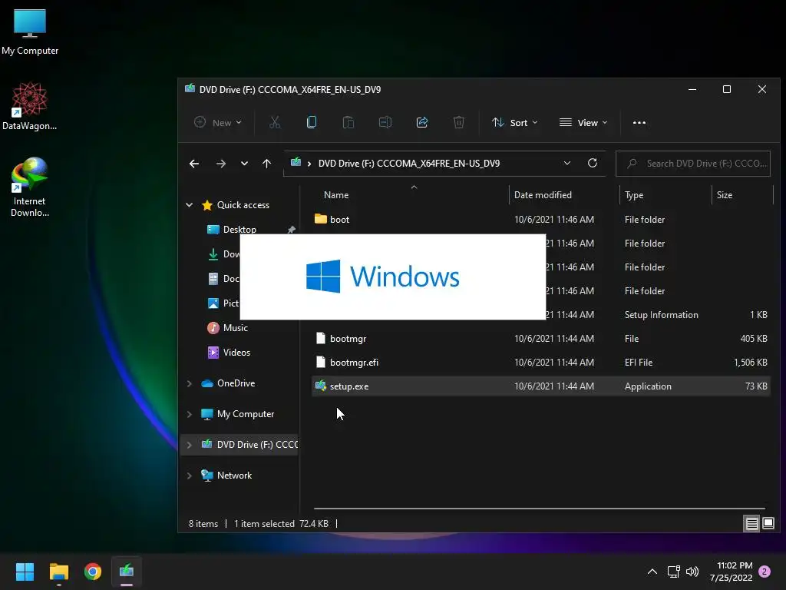Image resolution: width=786 pixels, height=590 pixels.
Task: Click the horizontal scrollbar in file list
Action: click(540, 509)
